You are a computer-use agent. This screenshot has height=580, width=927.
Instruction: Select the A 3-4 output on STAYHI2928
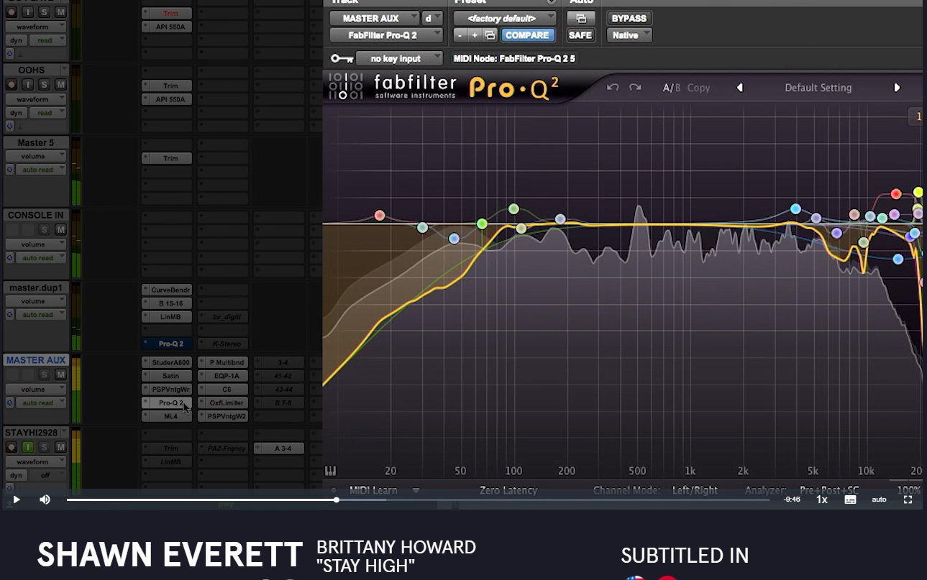(279, 448)
